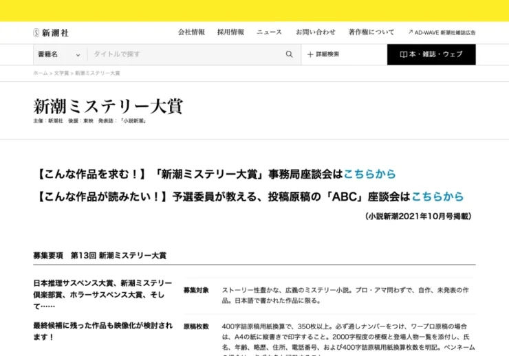Viewport: 509px width, 356px height.
Task: Click the 新潮社 logo
Action: click(x=51, y=33)
